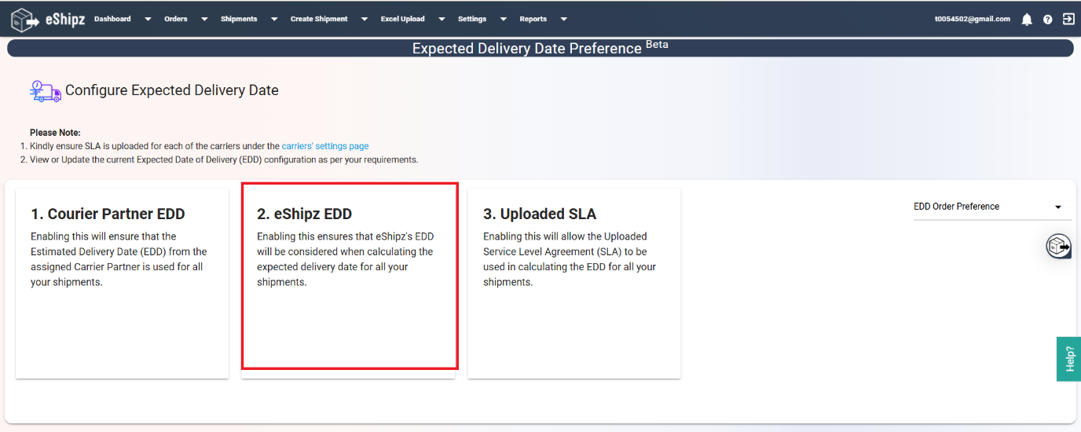Expand the arrow next to Dashboard
The width and height of the screenshot is (1081, 432).
coord(148,20)
